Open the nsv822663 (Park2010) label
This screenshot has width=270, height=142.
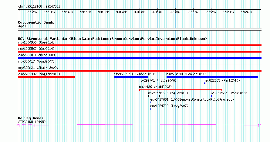pos(222,80)
